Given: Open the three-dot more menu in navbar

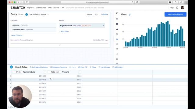Looking at the screenshot, I should 63,8.
